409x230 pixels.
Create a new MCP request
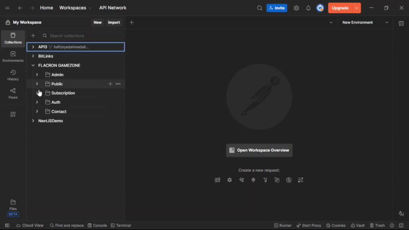[x=253, y=180]
